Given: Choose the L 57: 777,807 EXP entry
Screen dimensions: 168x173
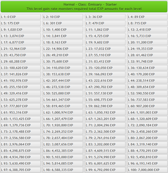Looking at the screenshot, I should tap(21, 106).
